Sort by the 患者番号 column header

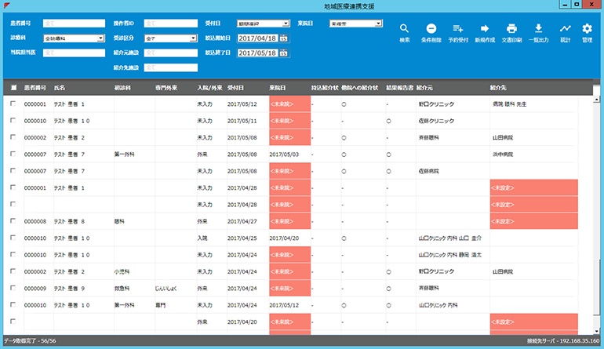pyautogui.click(x=35, y=88)
